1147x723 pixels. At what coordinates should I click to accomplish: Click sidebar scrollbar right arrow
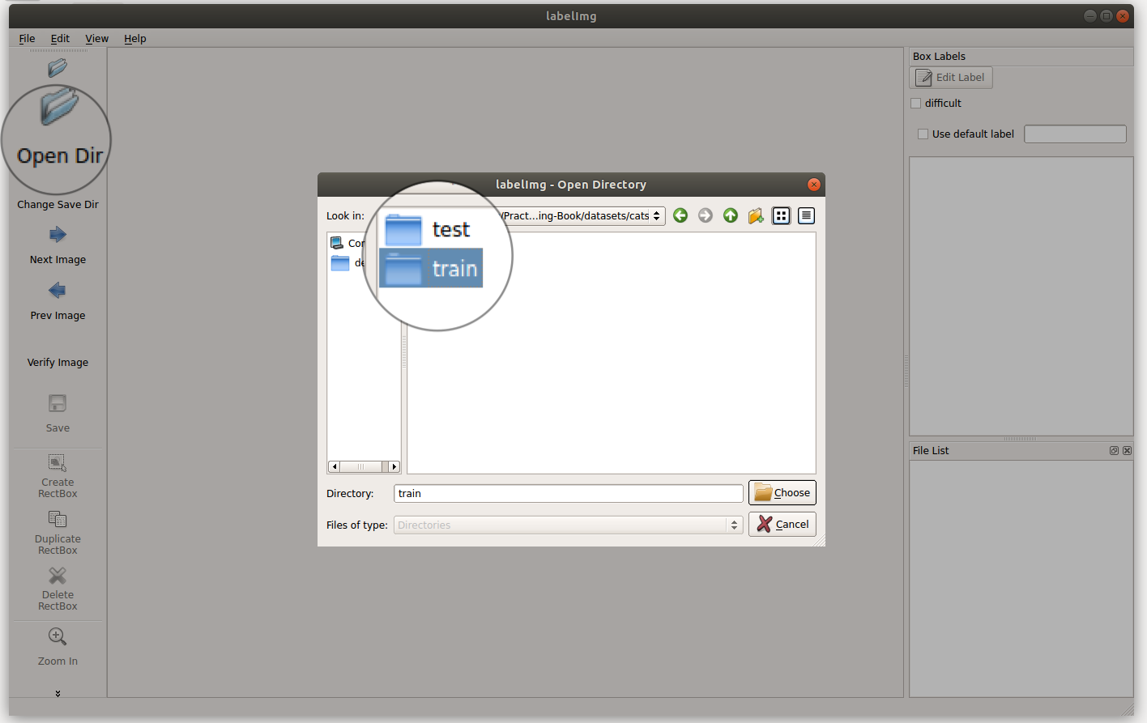click(x=394, y=466)
